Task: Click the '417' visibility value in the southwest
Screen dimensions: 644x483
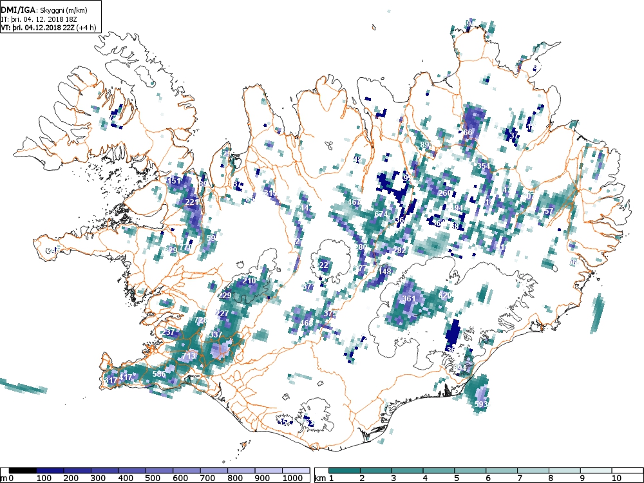Action: point(126,377)
